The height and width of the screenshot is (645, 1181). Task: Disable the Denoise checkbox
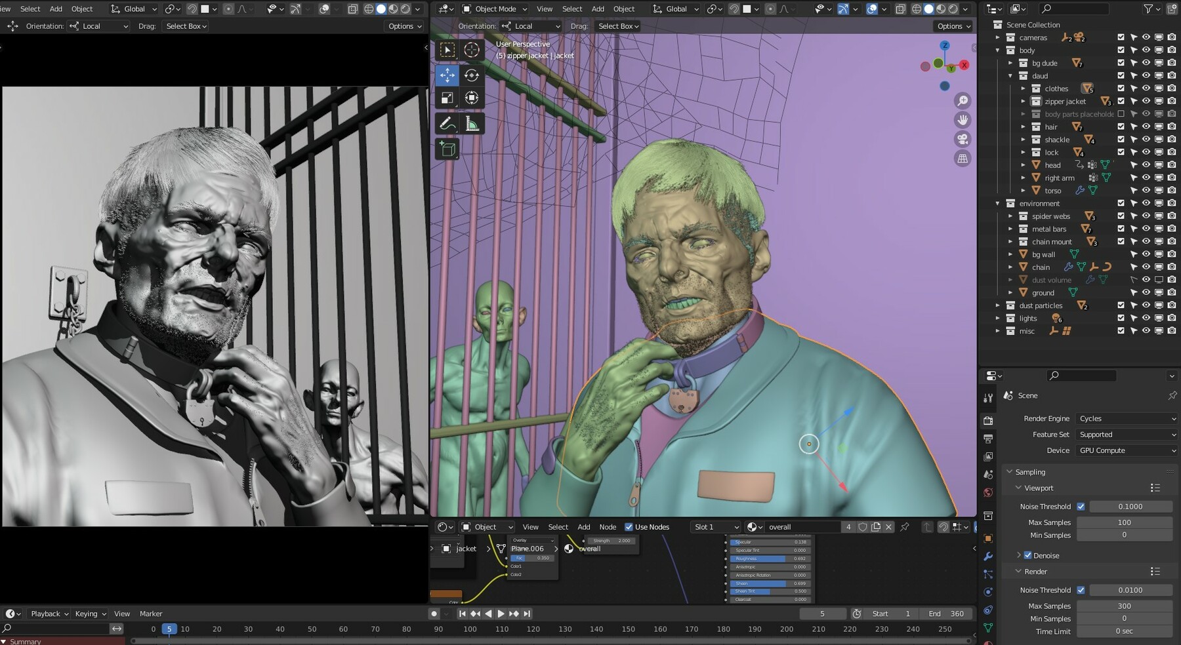(1027, 555)
